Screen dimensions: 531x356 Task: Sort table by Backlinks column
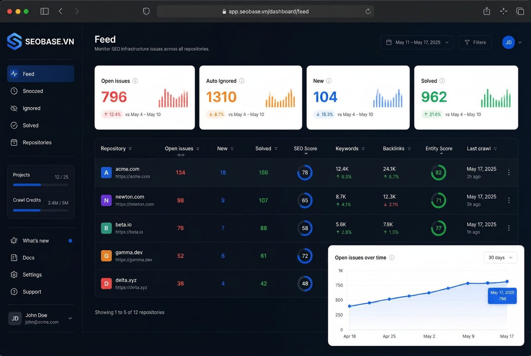point(397,149)
